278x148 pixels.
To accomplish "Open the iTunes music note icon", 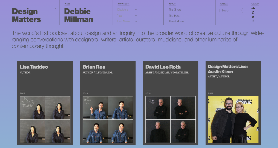I will pos(253,12).
